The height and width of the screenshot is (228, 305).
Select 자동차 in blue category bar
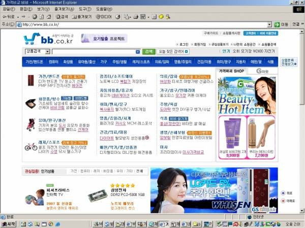click(241, 62)
